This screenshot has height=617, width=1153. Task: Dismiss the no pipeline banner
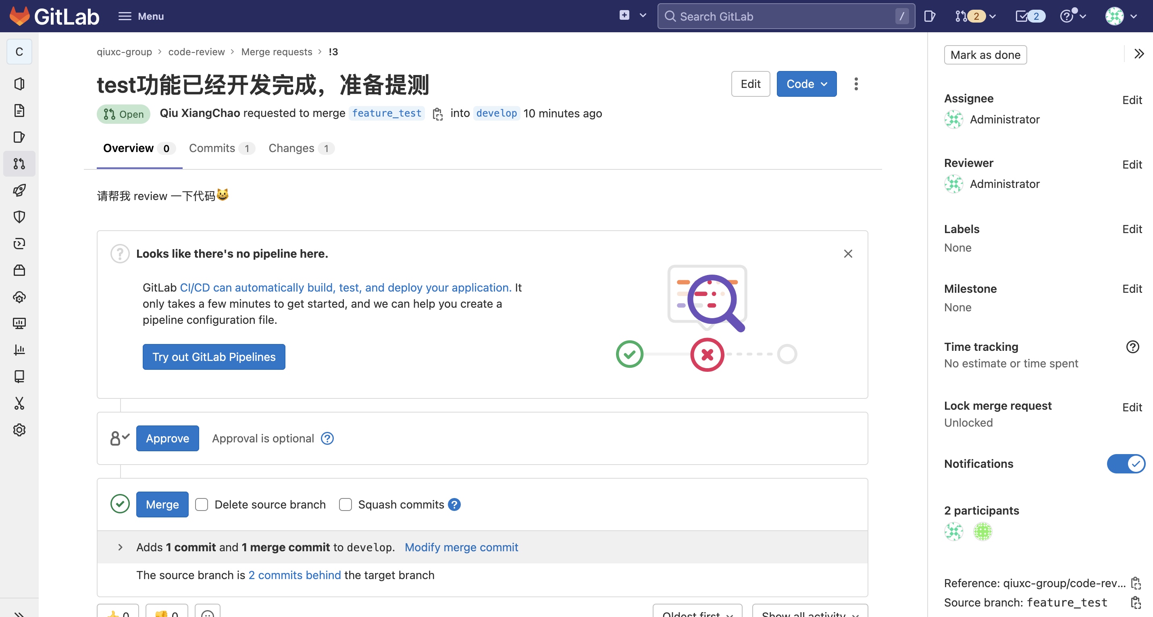[848, 254]
